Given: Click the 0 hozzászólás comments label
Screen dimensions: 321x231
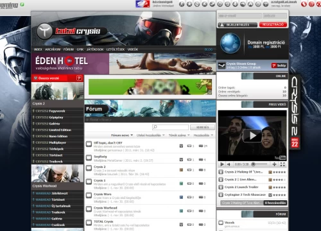Looking at the screenshot, I should [x=275, y=203].
